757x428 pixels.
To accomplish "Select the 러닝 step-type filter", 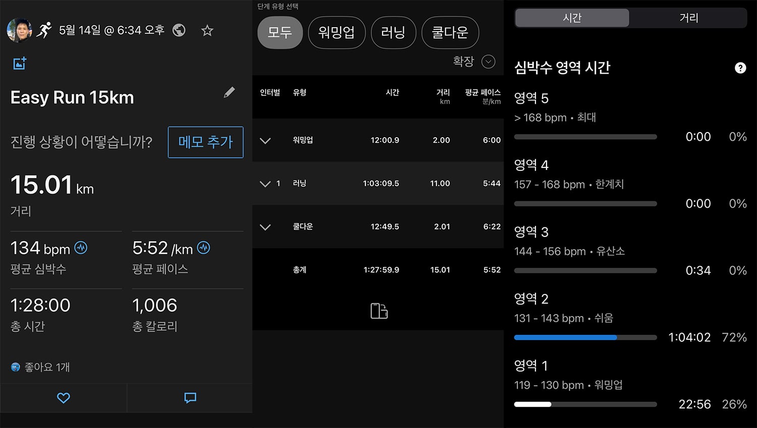I will pyautogui.click(x=394, y=33).
